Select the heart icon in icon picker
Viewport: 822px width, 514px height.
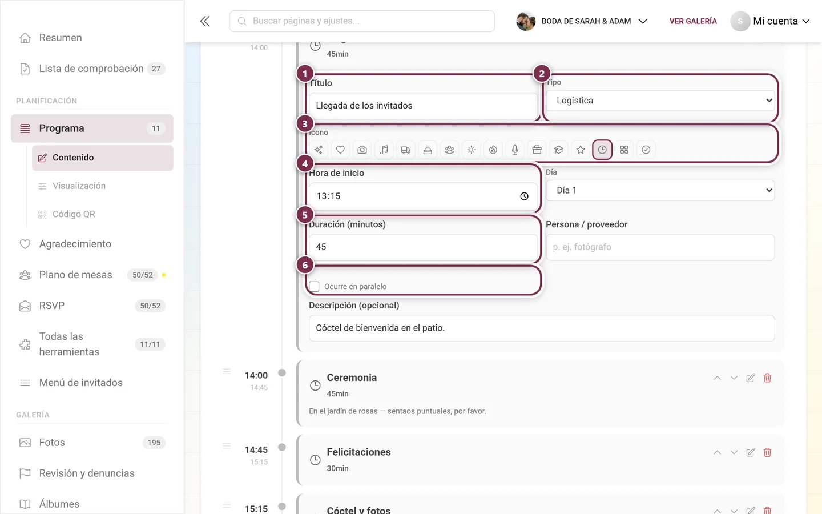tap(340, 150)
